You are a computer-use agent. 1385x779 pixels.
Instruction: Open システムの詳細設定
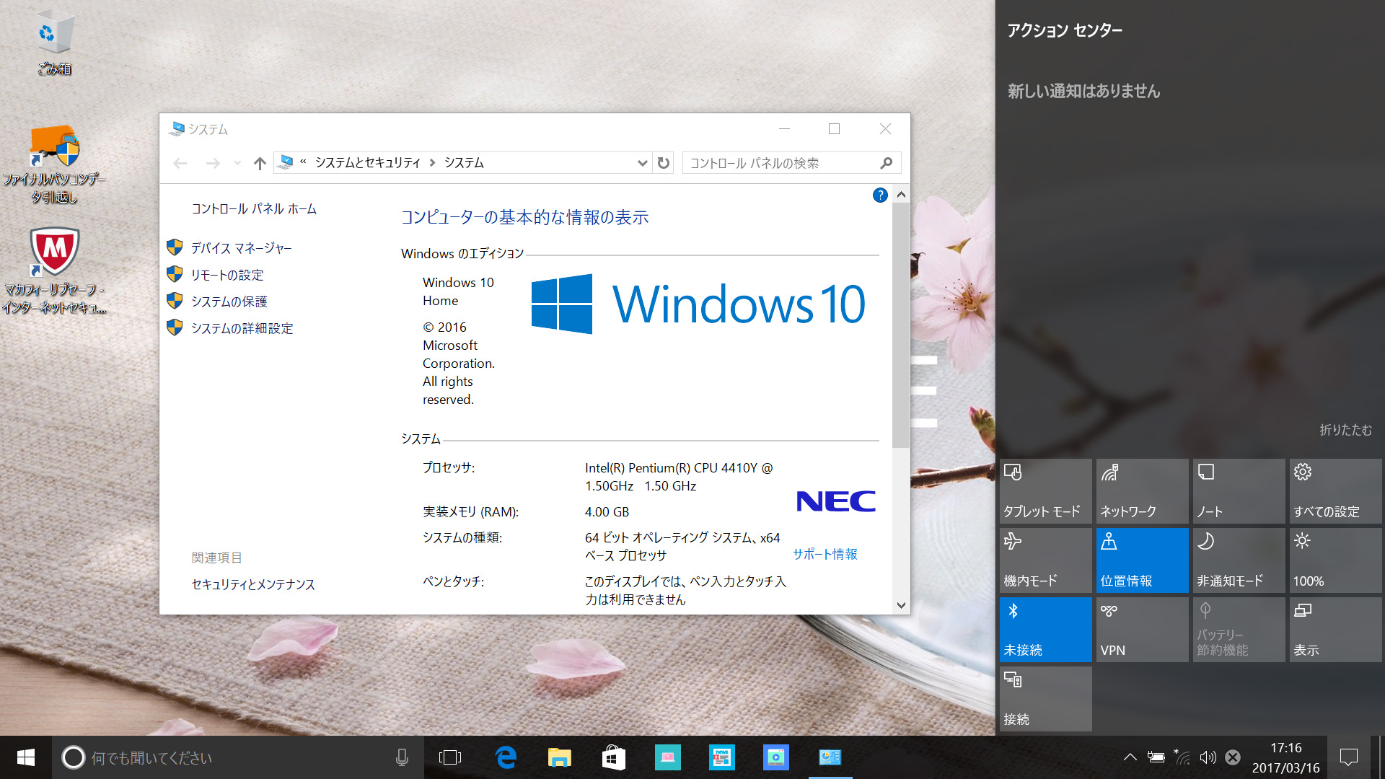tap(242, 328)
